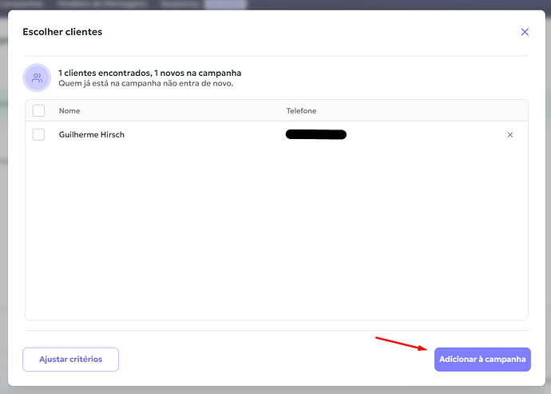551x394 pixels.
Task: Toggle the select-all checkbox in table header
Action: [x=38, y=110]
